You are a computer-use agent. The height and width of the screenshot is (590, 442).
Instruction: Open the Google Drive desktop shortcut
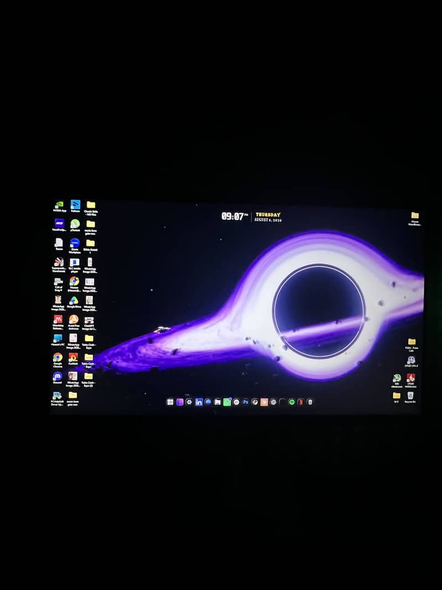click(74, 303)
